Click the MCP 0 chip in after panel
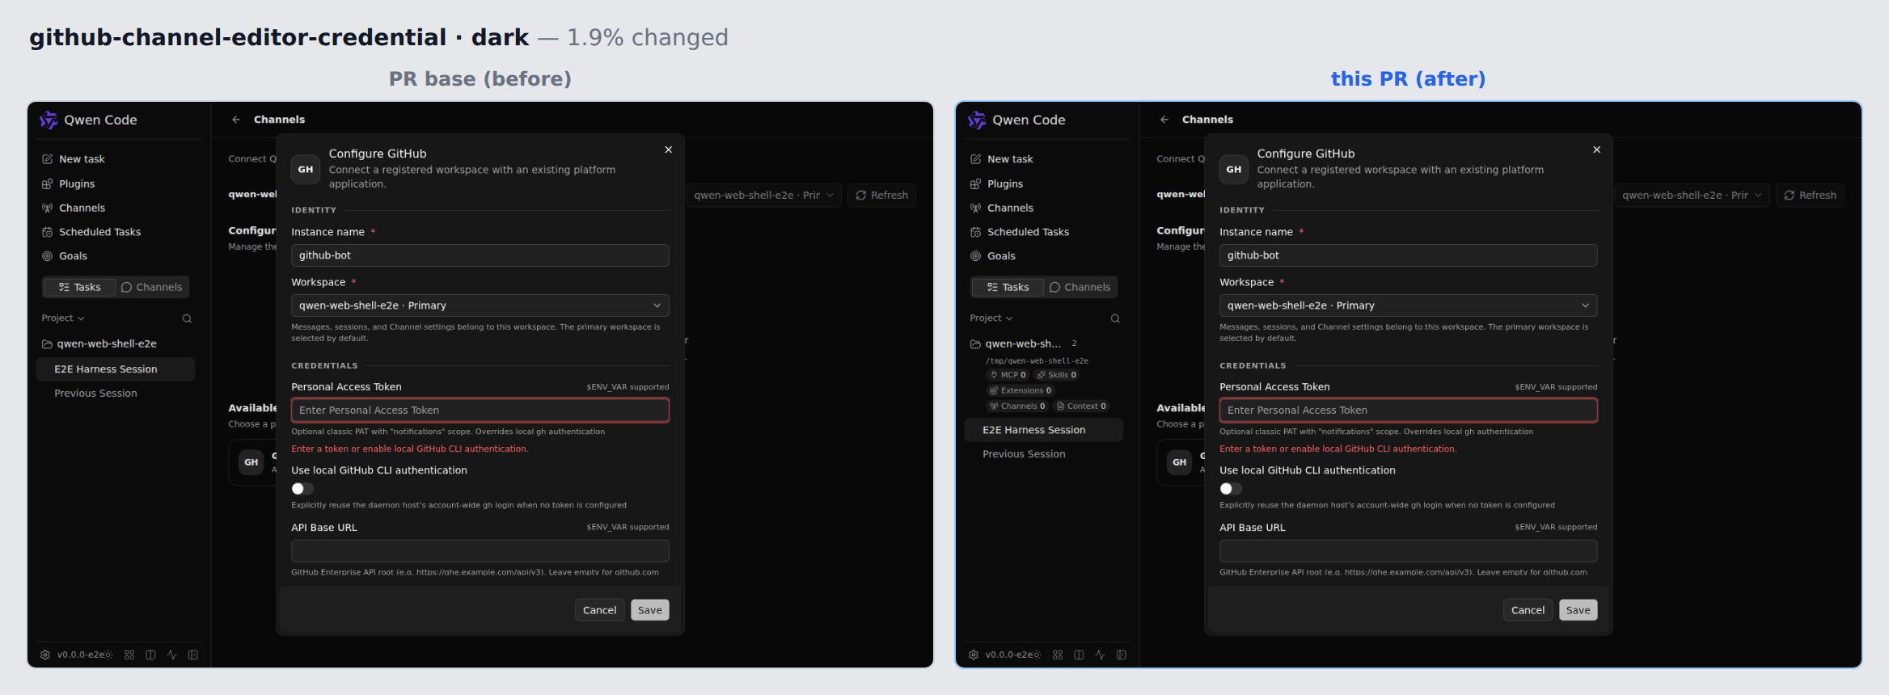Screen dimensions: 1889x695 tap(1008, 375)
